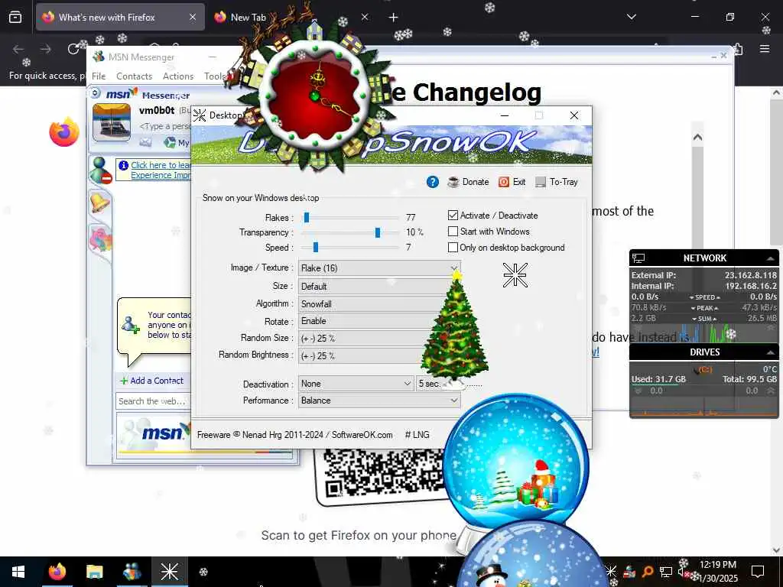Open DesktopSnowOK help question mark icon
The width and height of the screenshot is (783, 587).
point(433,182)
